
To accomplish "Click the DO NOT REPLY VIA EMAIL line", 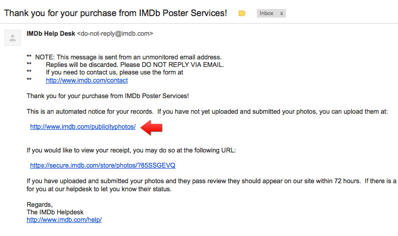I will (135, 65).
